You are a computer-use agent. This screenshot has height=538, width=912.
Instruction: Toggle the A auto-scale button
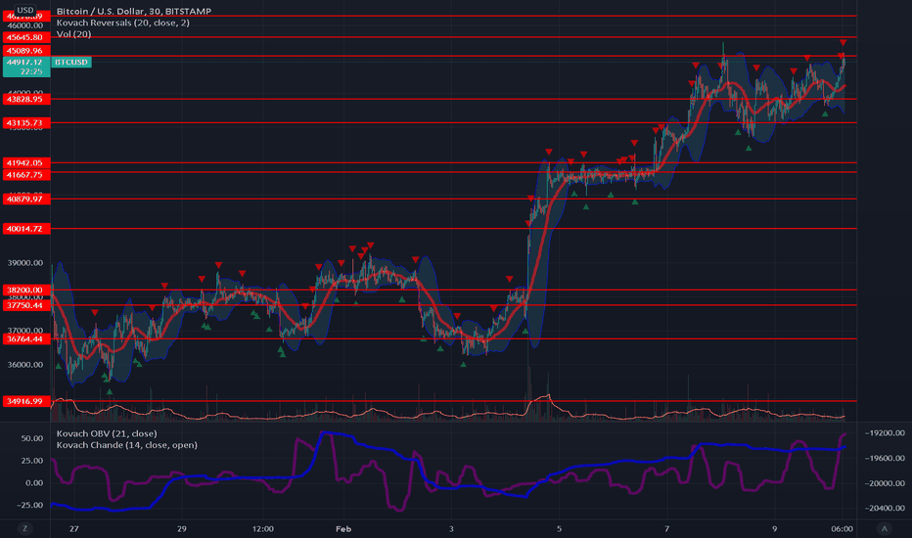[x=884, y=528]
